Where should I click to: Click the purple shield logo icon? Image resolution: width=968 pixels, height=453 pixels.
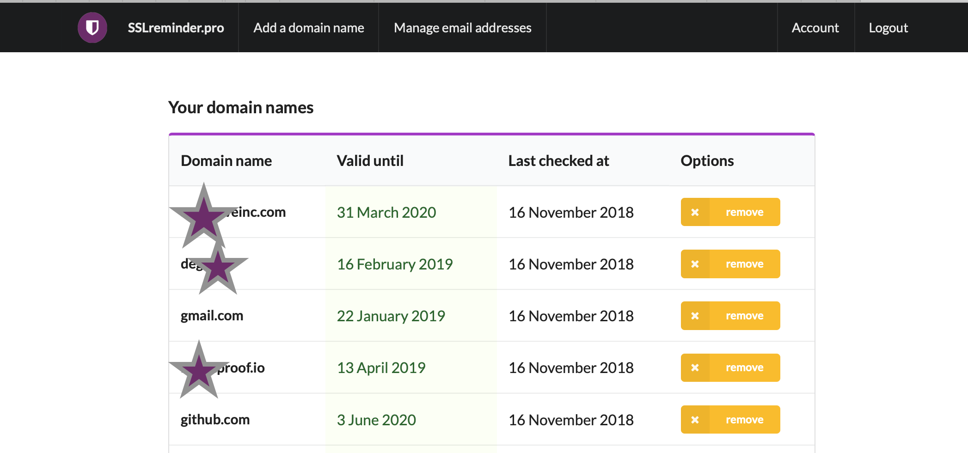pyautogui.click(x=92, y=28)
